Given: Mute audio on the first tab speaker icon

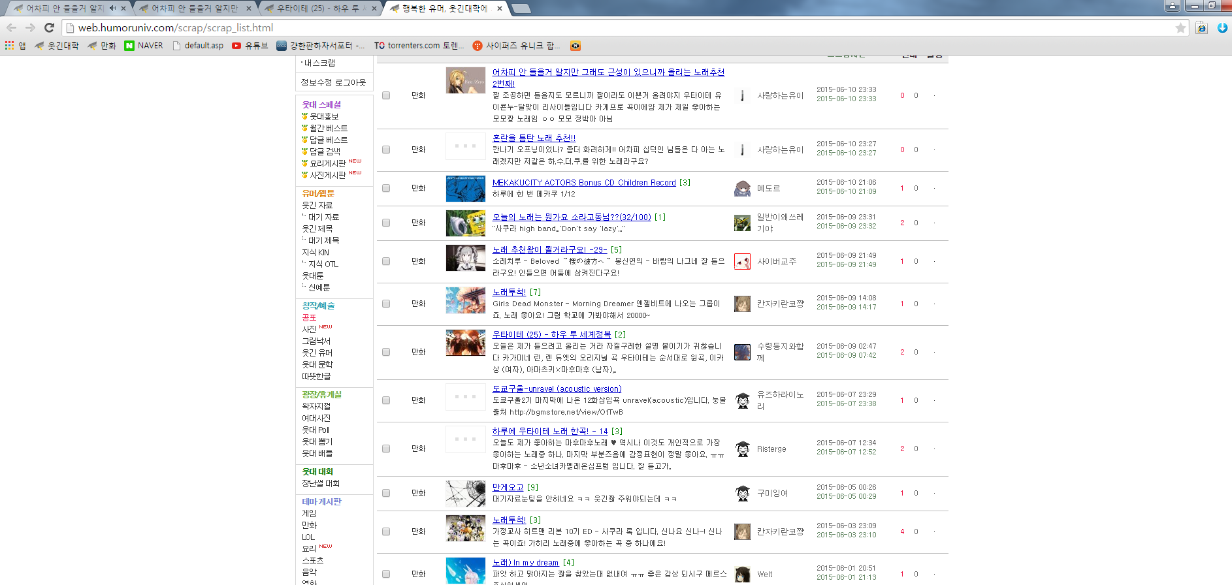Looking at the screenshot, I should point(112,8).
